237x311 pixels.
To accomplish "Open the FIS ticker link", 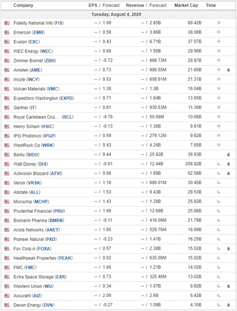I will pyautogui.click(x=59, y=23).
